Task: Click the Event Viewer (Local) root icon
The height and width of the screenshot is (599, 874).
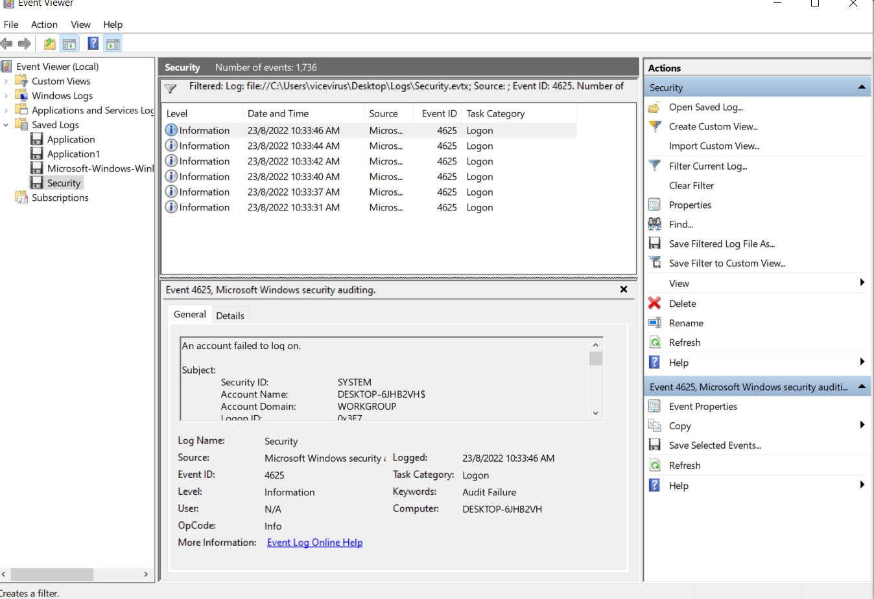Action: (6, 66)
